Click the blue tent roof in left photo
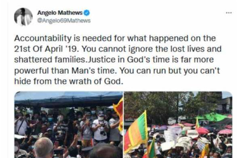This screenshot has width=237, height=158. point(68,99)
